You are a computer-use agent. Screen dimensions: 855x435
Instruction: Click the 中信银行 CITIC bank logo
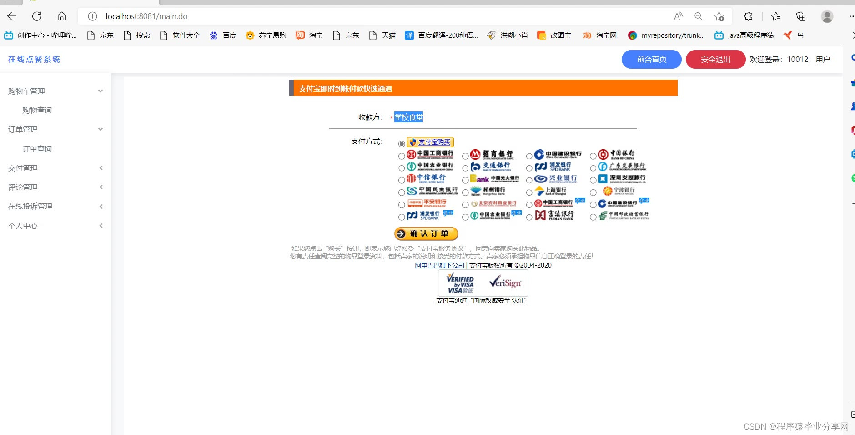pos(427,178)
